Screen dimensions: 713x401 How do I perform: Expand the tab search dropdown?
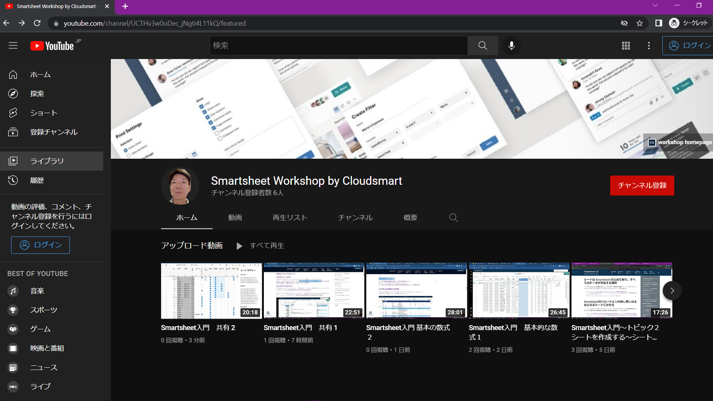click(x=655, y=5)
